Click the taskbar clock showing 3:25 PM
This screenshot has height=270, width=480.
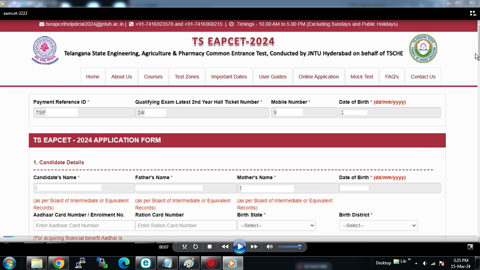461,263
